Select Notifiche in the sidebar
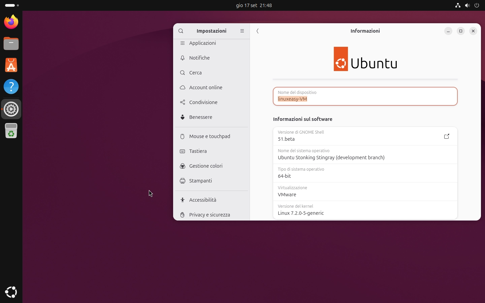485x303 pixels. point(212,58)
